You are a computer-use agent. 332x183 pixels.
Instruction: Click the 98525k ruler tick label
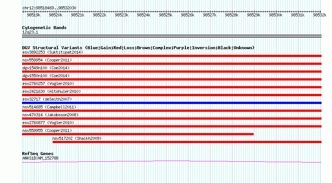[x=166, y=15]
